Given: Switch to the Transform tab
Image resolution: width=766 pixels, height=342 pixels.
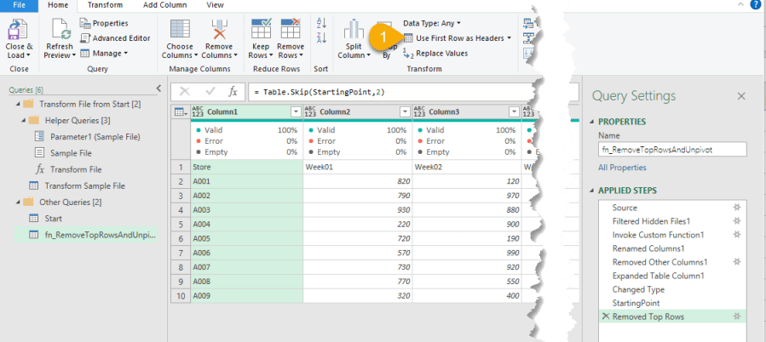Looking at the screenshot, I should click(x=105, y=5).
